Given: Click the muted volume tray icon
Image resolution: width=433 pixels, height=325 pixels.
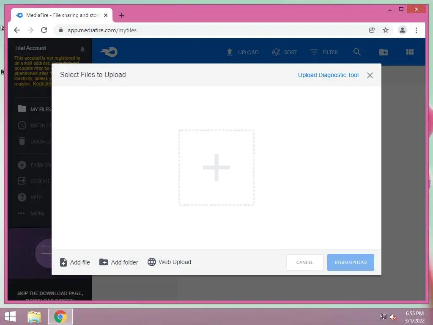Looking at the screenshot, I should coord(393,317).
